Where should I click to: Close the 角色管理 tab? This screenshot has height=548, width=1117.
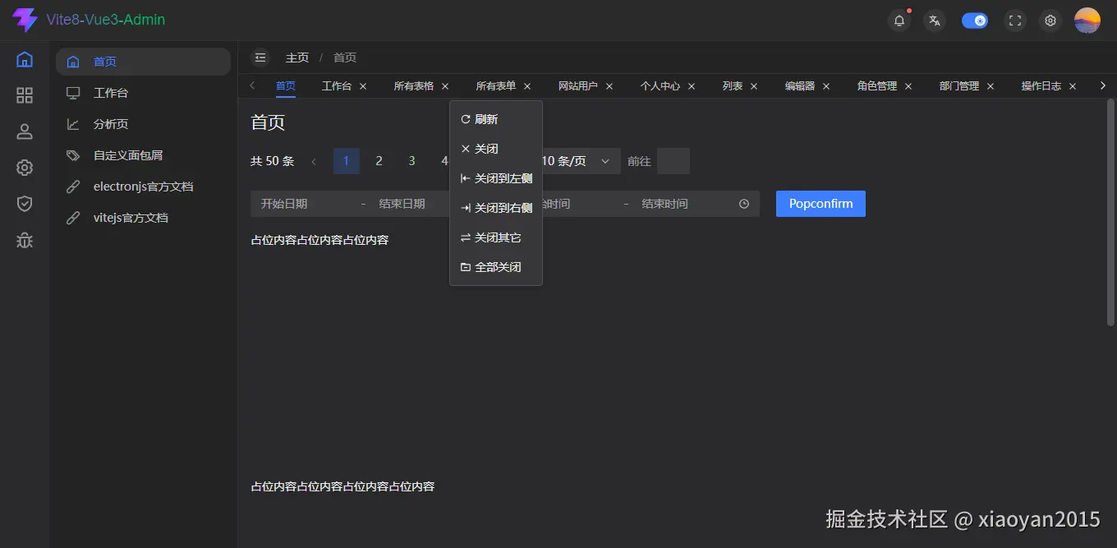pos(908,86)
